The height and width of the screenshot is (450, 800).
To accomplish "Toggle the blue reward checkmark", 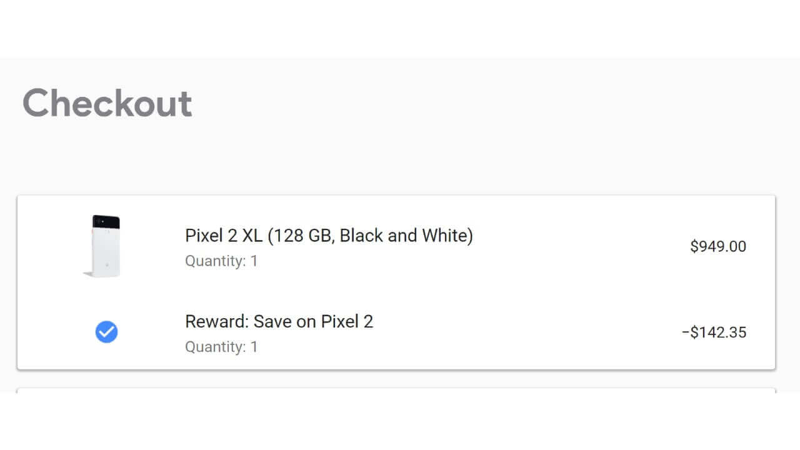I will [106, 332].
